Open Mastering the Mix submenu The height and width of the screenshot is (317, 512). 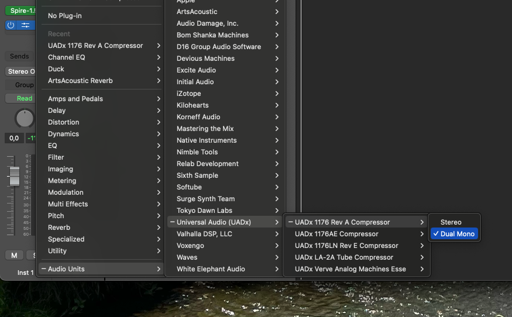coord(225,129)
